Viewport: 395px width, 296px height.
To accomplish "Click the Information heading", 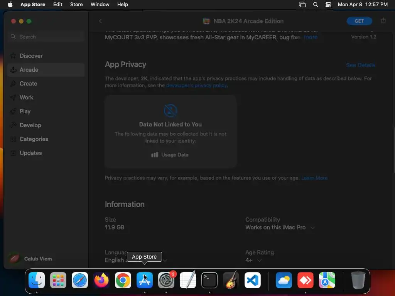I will pos(125,204).
